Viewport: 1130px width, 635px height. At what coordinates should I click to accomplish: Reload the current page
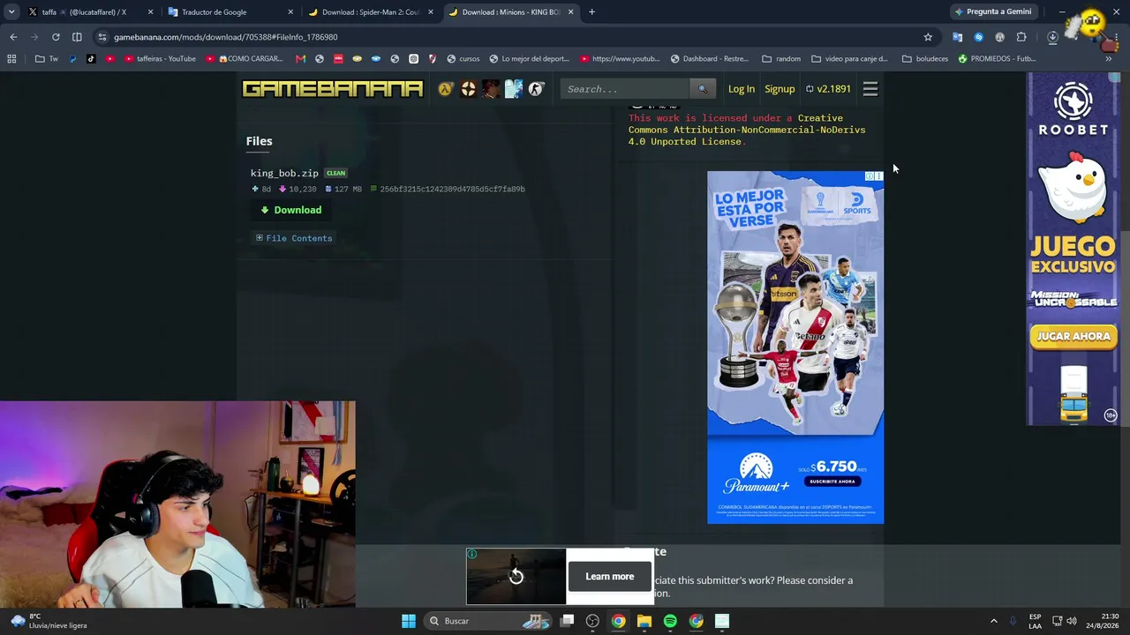tap(56, 37)
